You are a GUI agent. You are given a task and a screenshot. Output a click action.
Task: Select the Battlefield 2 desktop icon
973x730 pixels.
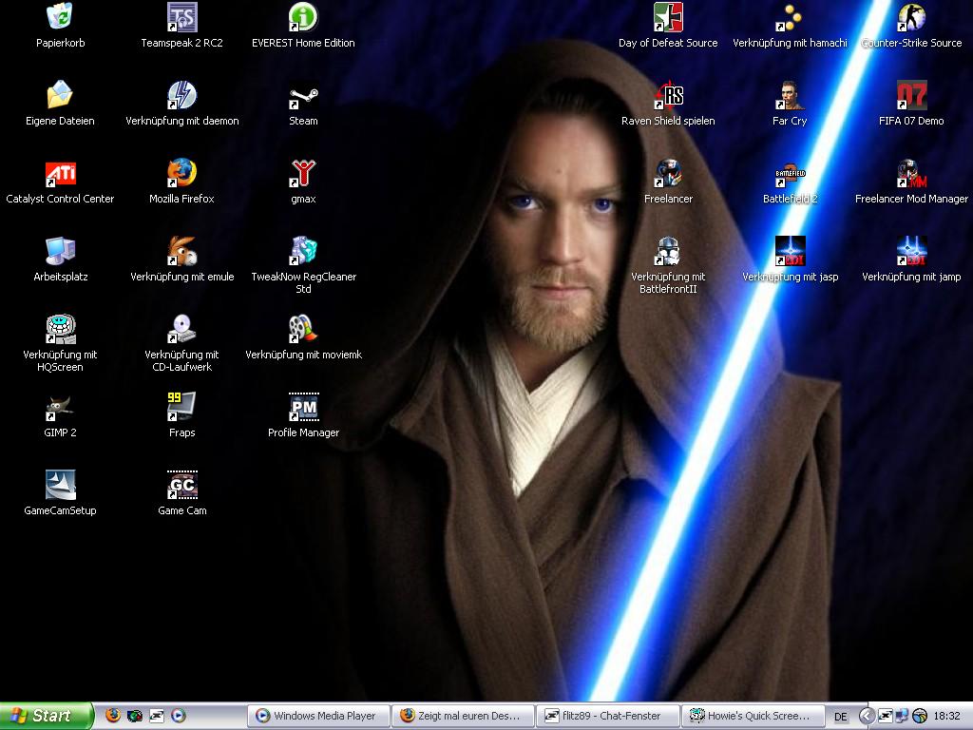pyautogui.click(x=790, y=174)
